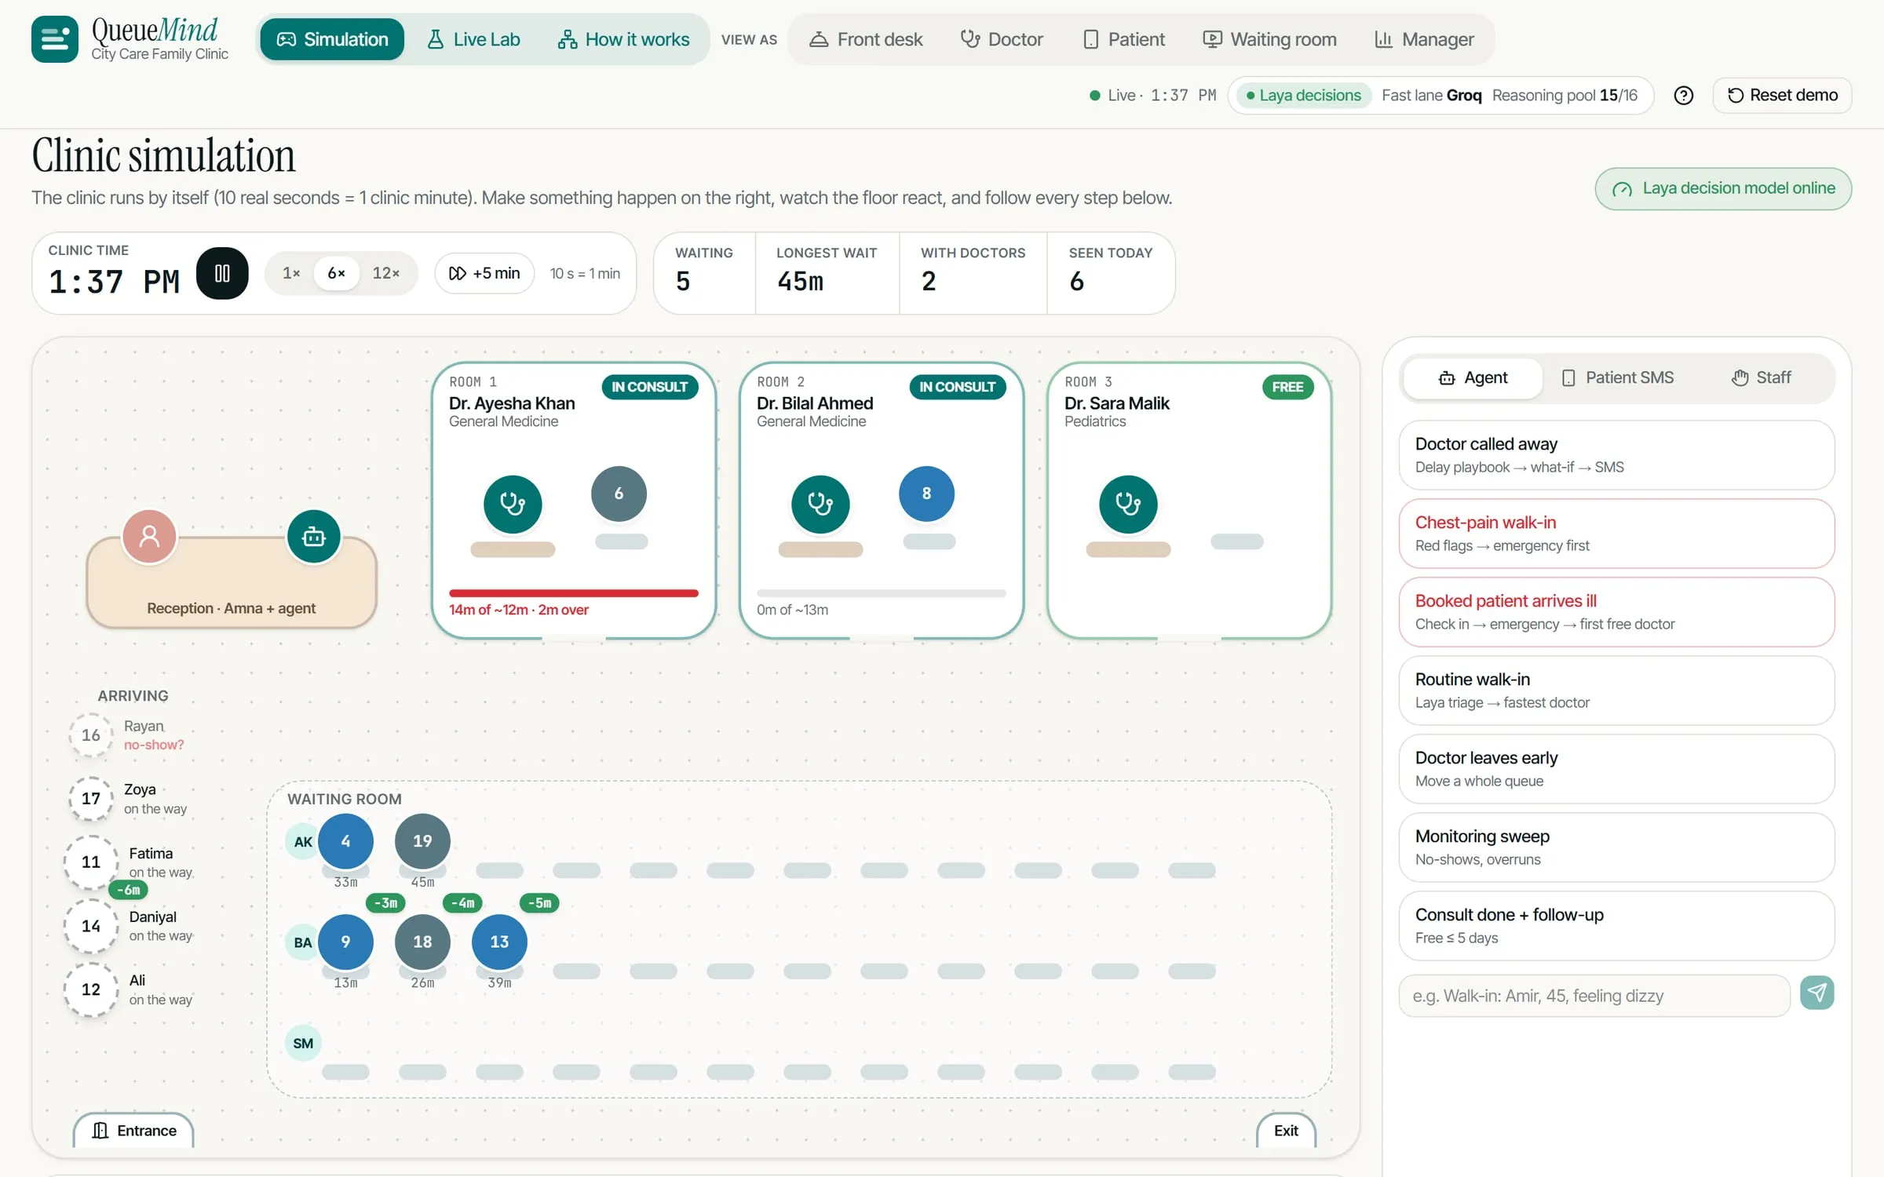The image size is (1884, 1177).
Task: Click patient token 6 in Room 1
Action: click(x=619, y=494)
